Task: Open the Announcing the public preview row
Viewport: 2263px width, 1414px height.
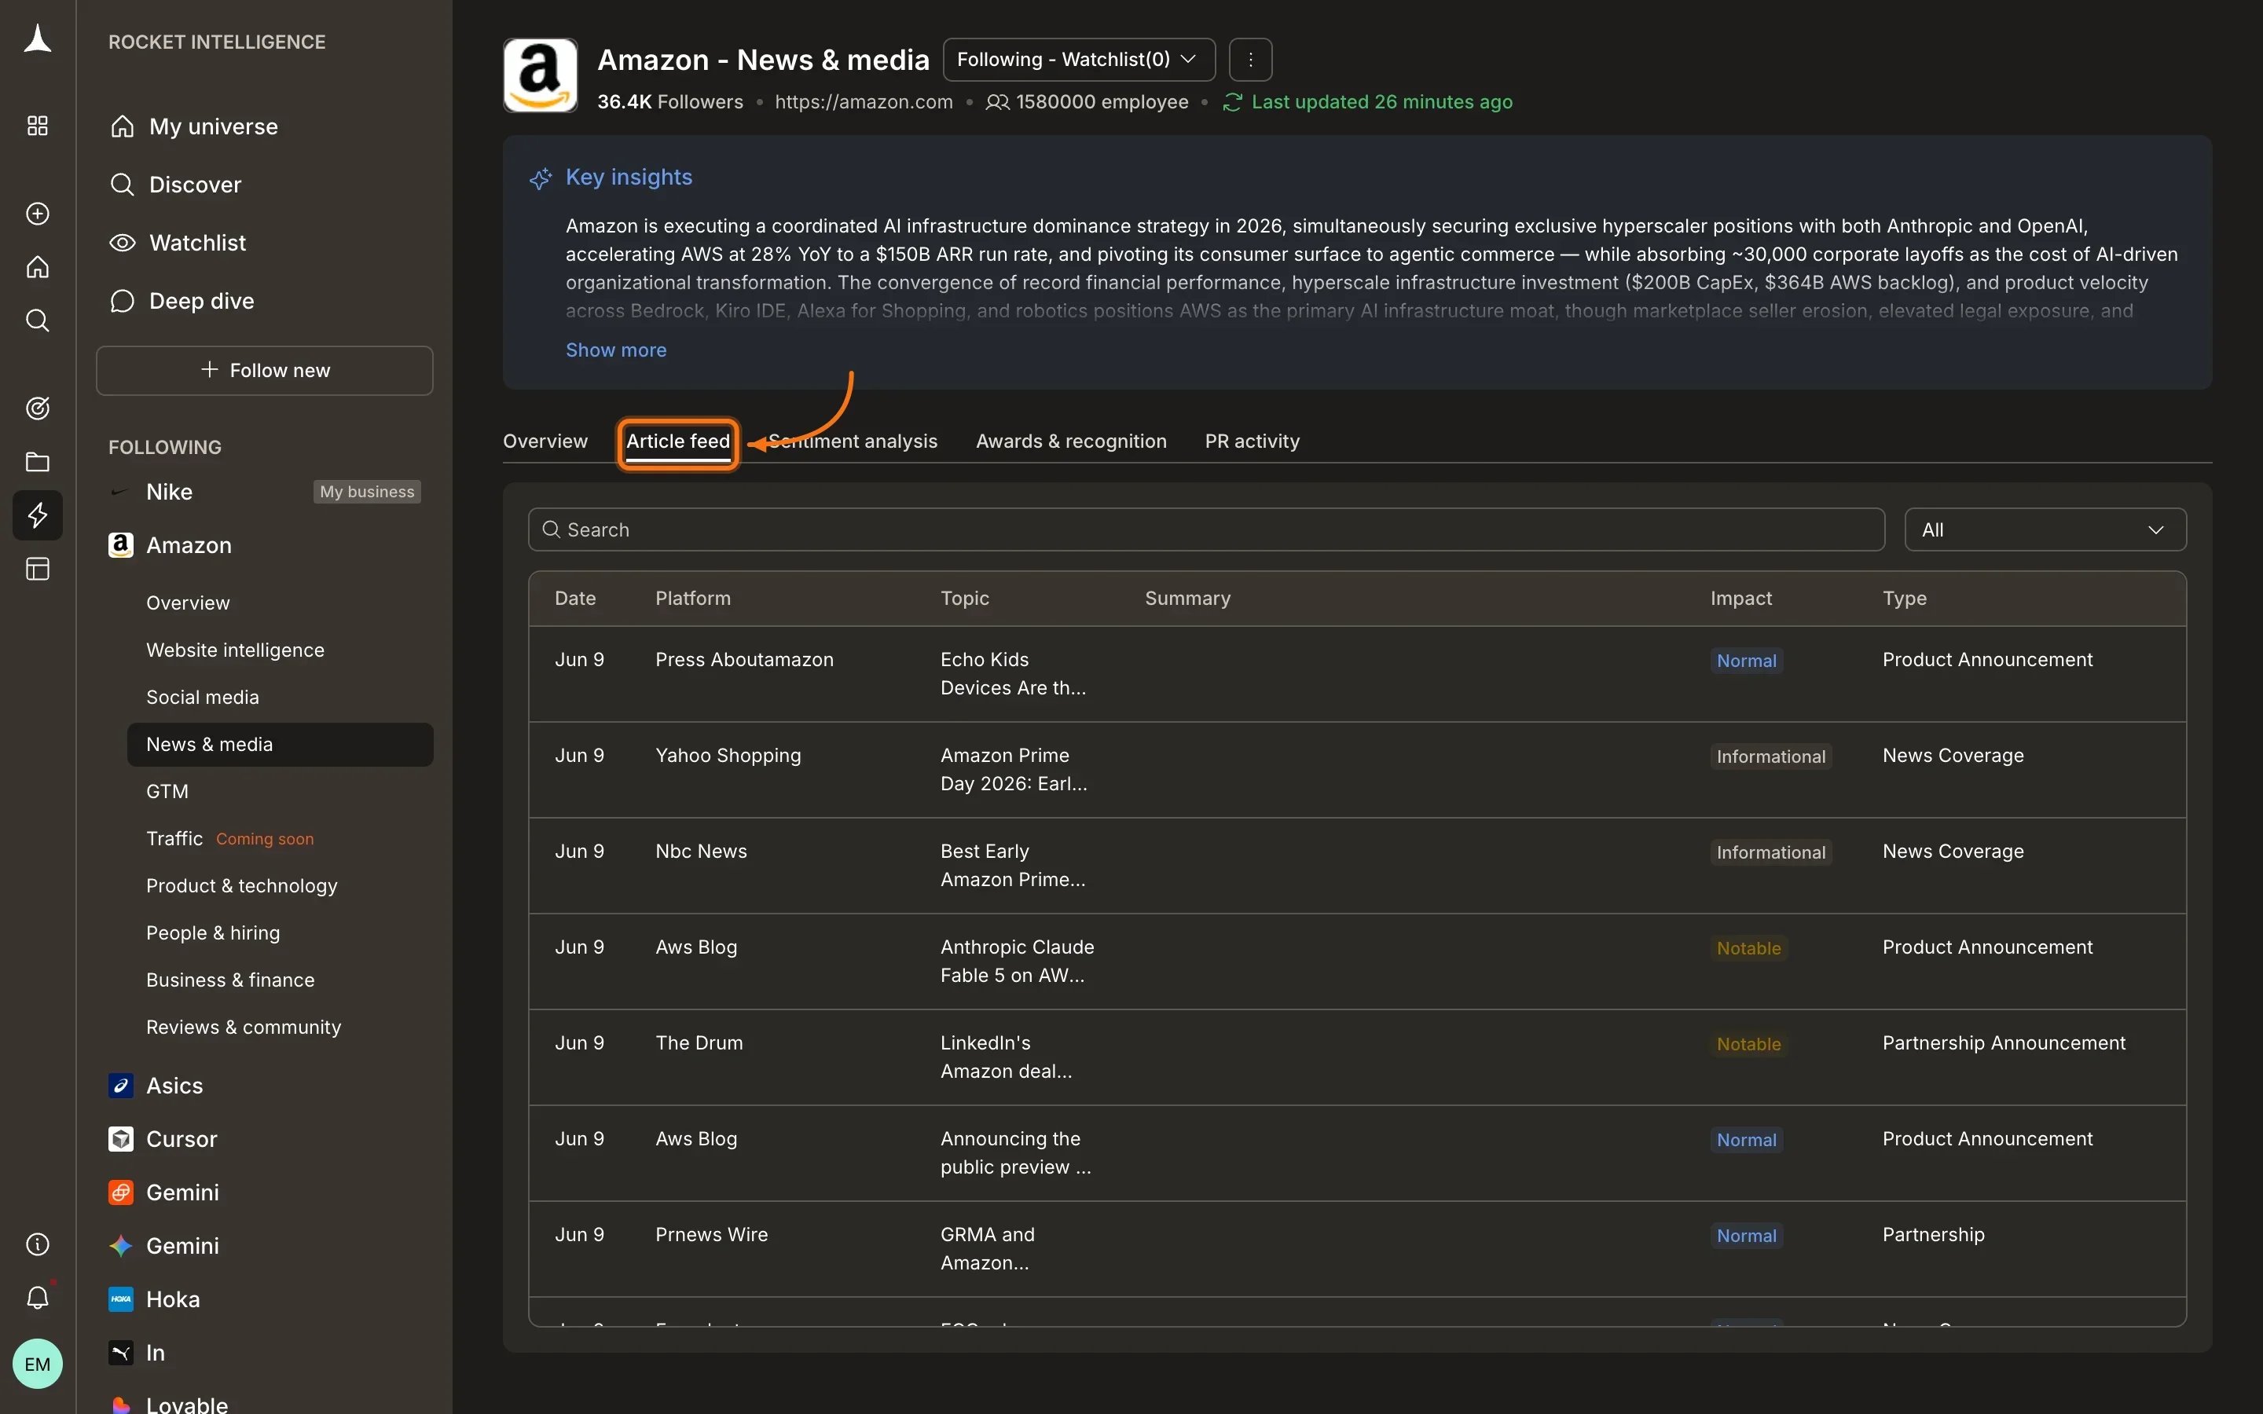Action: 1357,1153
